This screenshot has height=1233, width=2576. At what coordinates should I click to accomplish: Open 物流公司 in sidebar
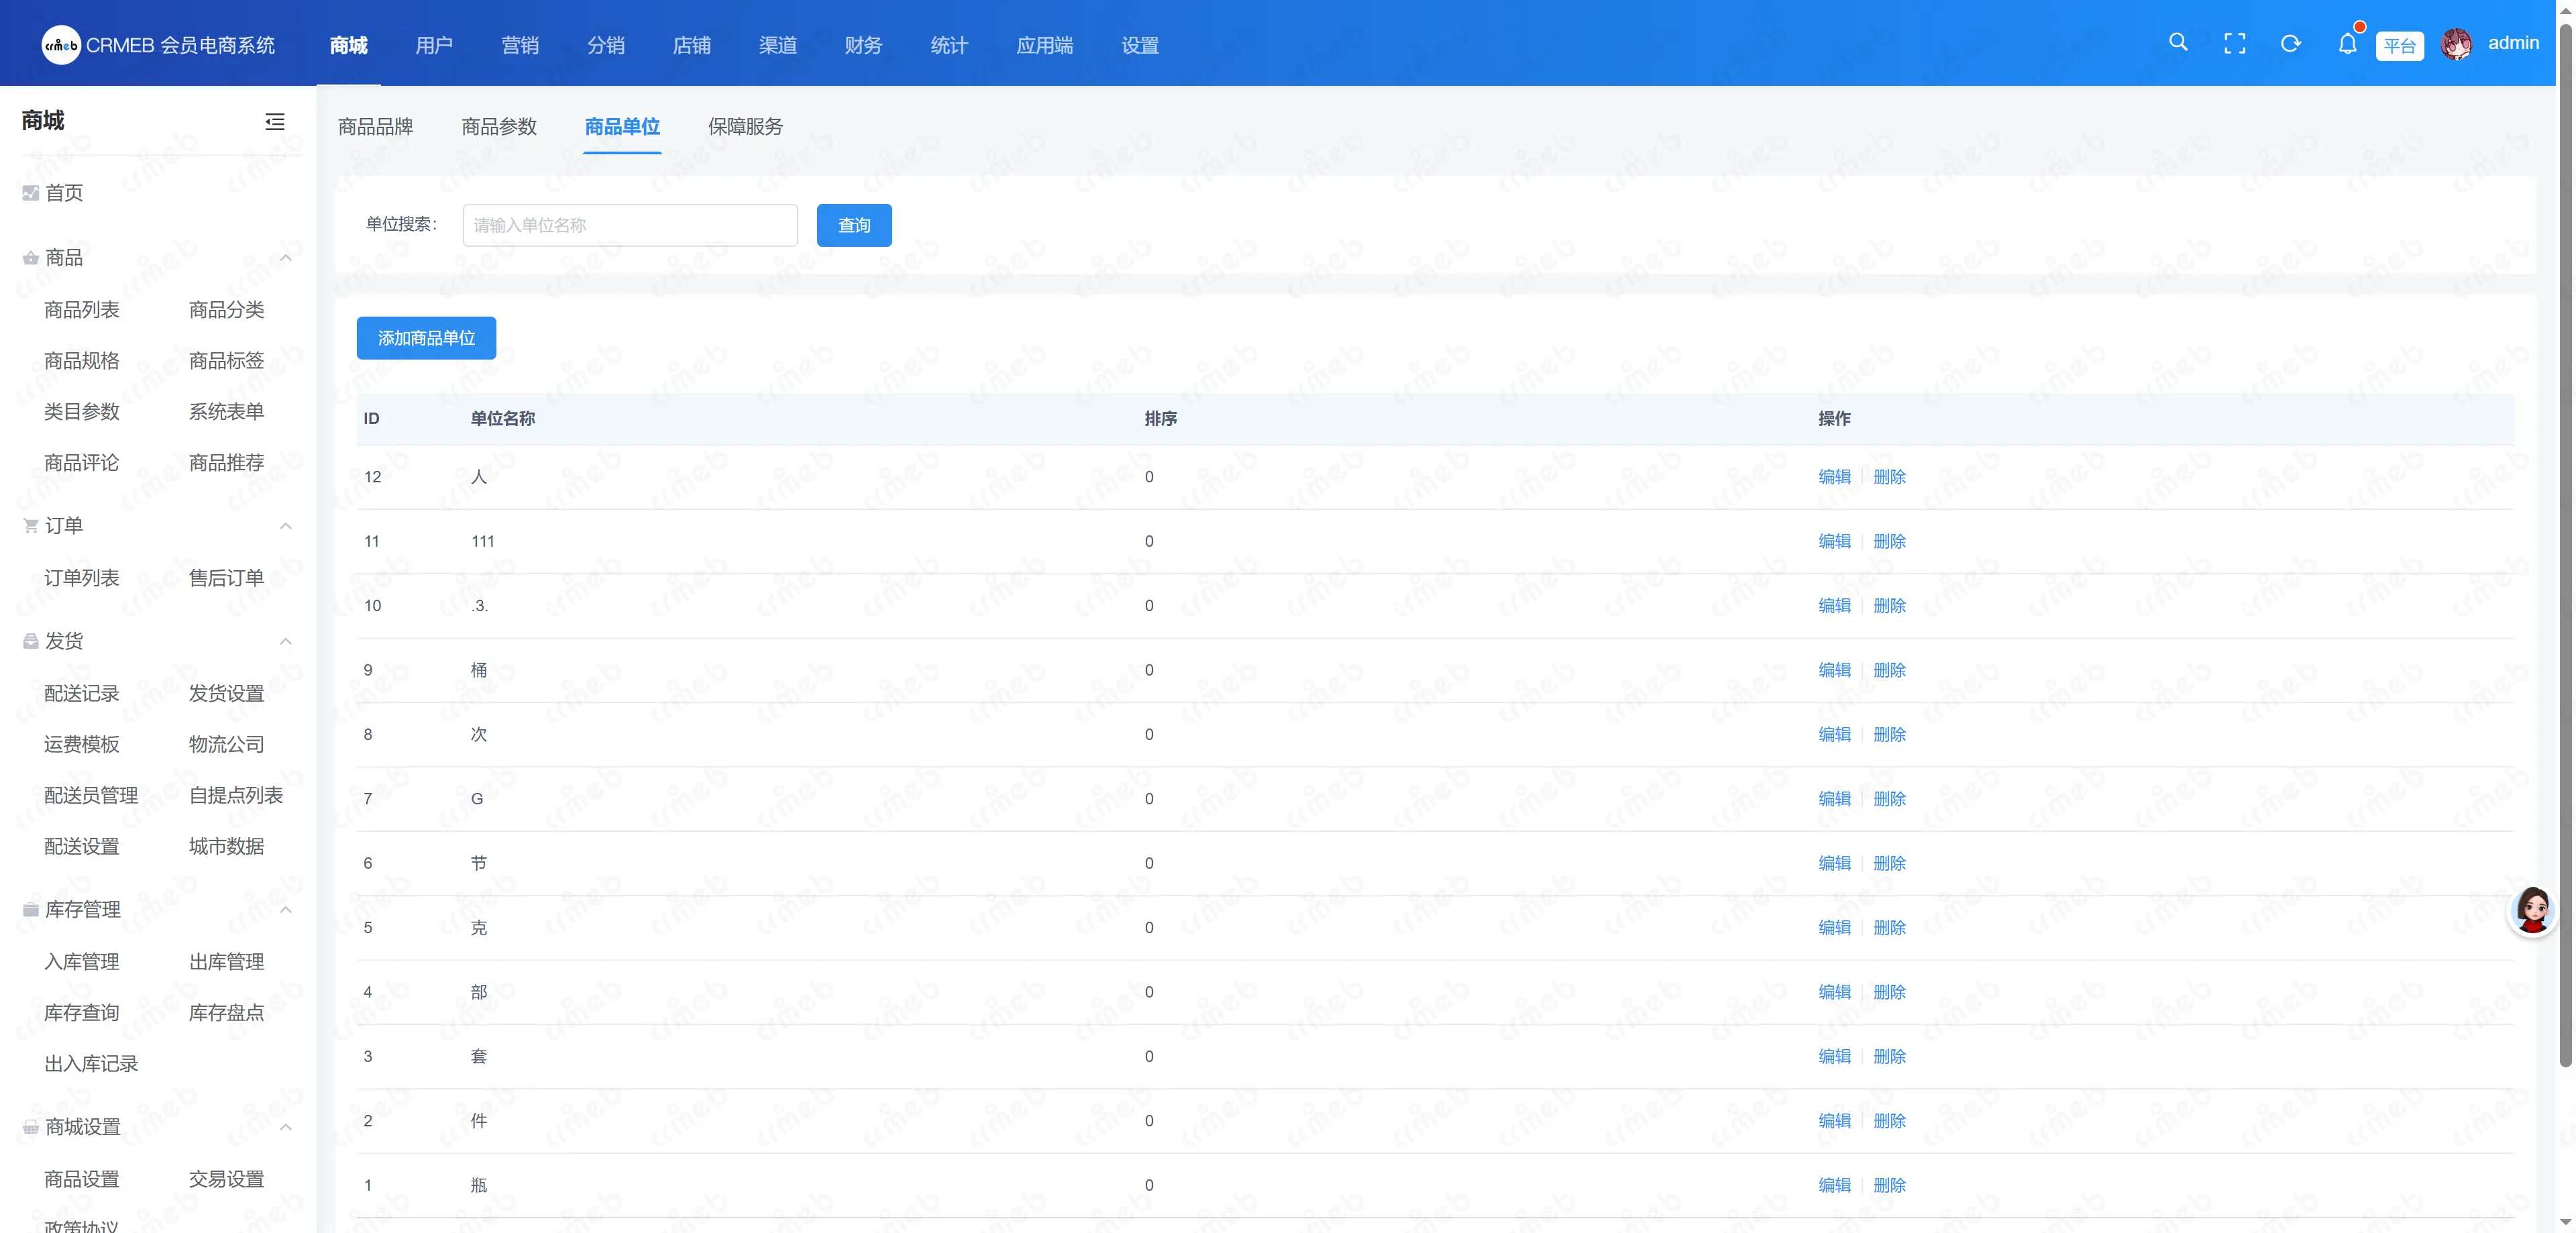pos(227,745)
